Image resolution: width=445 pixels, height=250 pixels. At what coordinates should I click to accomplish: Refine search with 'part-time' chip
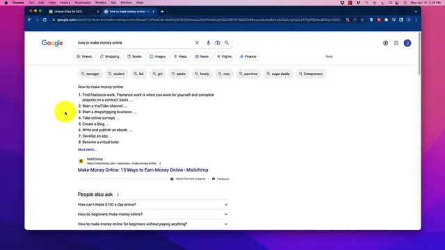click(248, 74)
